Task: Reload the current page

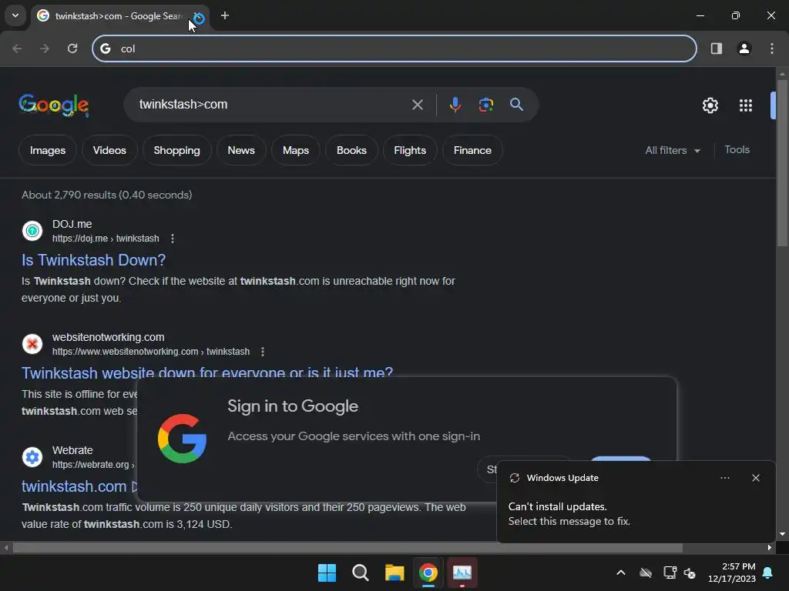Action: 72,48
